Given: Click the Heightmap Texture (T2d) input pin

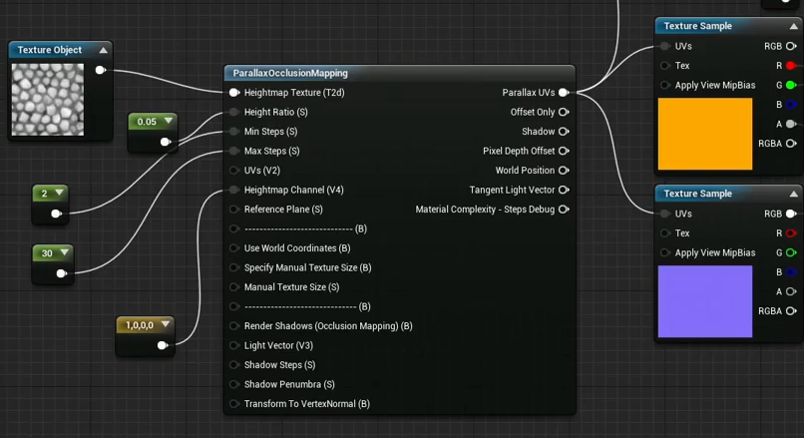Looking at the screenshot, I should click(234, 93).
